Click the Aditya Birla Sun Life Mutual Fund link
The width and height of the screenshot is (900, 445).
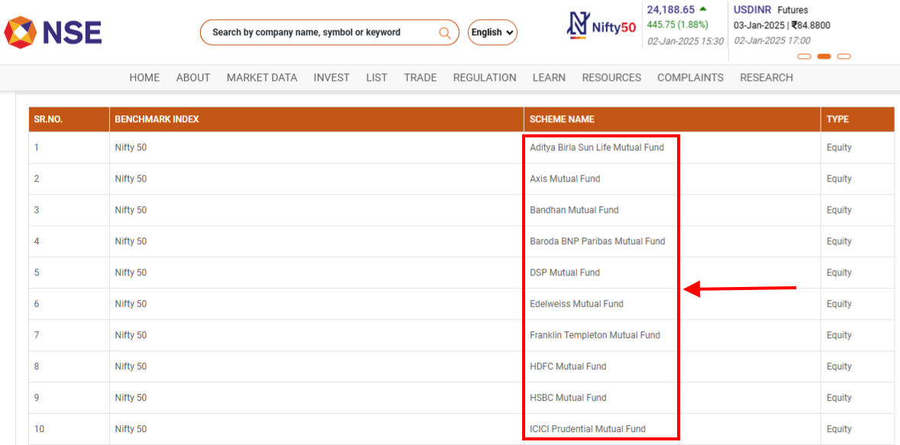595,147
